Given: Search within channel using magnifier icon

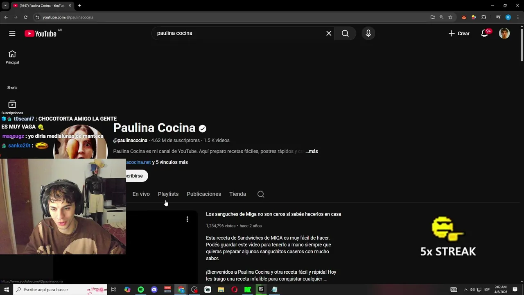Looking at the screenshot, I should tap(261, 194).
